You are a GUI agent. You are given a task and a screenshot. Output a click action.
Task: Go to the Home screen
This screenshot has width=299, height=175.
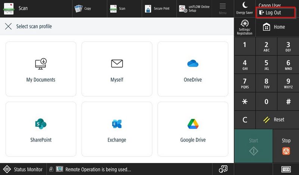coord(274,27)
